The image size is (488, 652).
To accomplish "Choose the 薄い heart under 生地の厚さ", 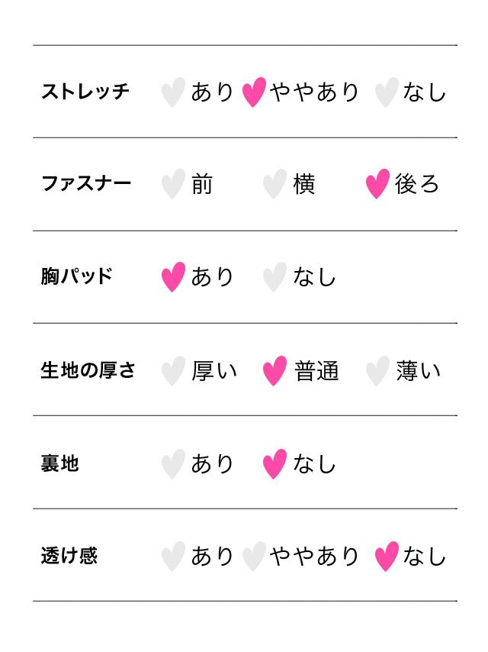I will (377, 371).
